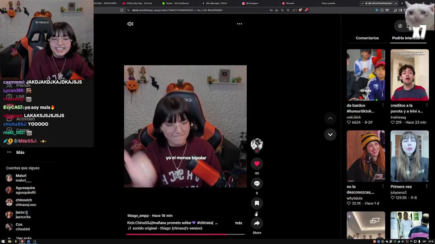
Task: Click the agusquirofit username text
Action: point(25,192)
